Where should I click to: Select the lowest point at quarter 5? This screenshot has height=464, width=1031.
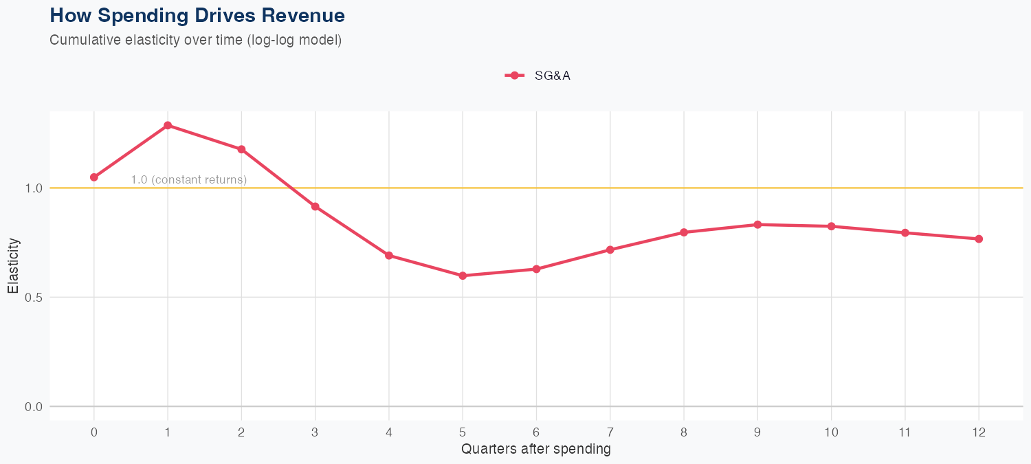click(463, 276)
